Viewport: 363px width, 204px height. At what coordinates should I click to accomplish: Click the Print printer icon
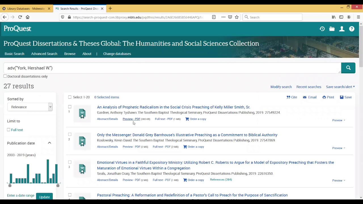coord(324,97)
